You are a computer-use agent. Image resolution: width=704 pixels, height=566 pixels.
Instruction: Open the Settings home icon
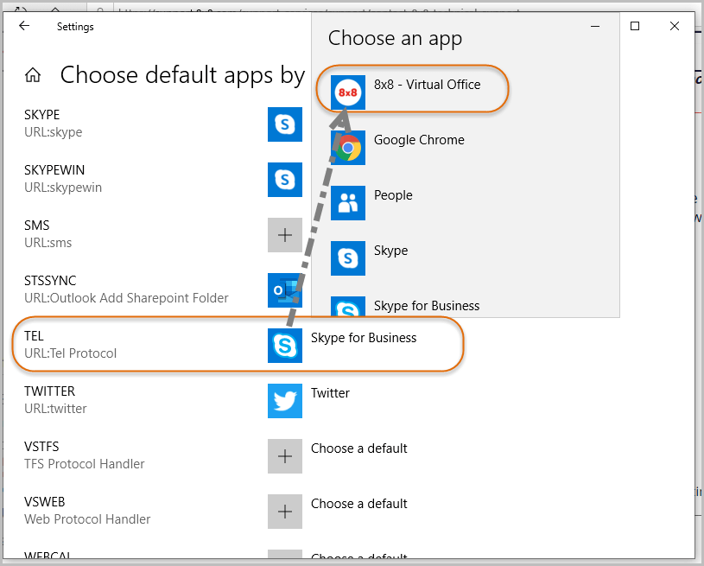(33, 75)
